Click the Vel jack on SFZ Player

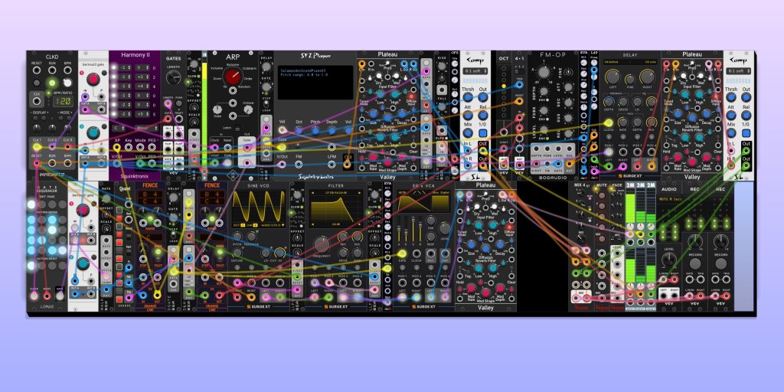282,130
